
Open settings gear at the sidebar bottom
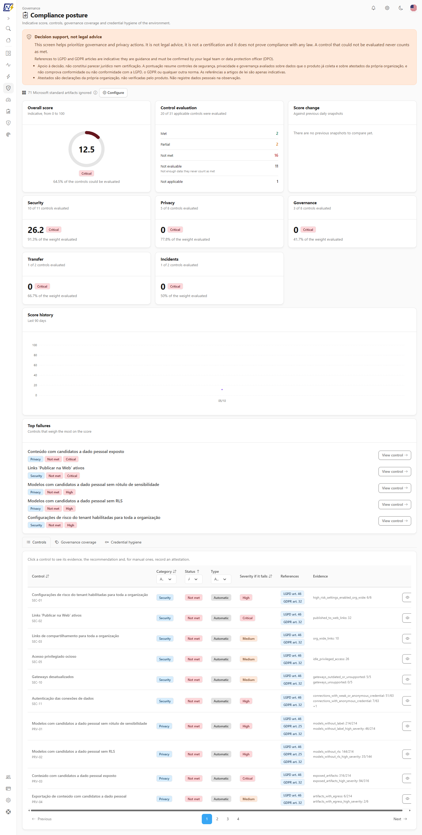(8, 800)
